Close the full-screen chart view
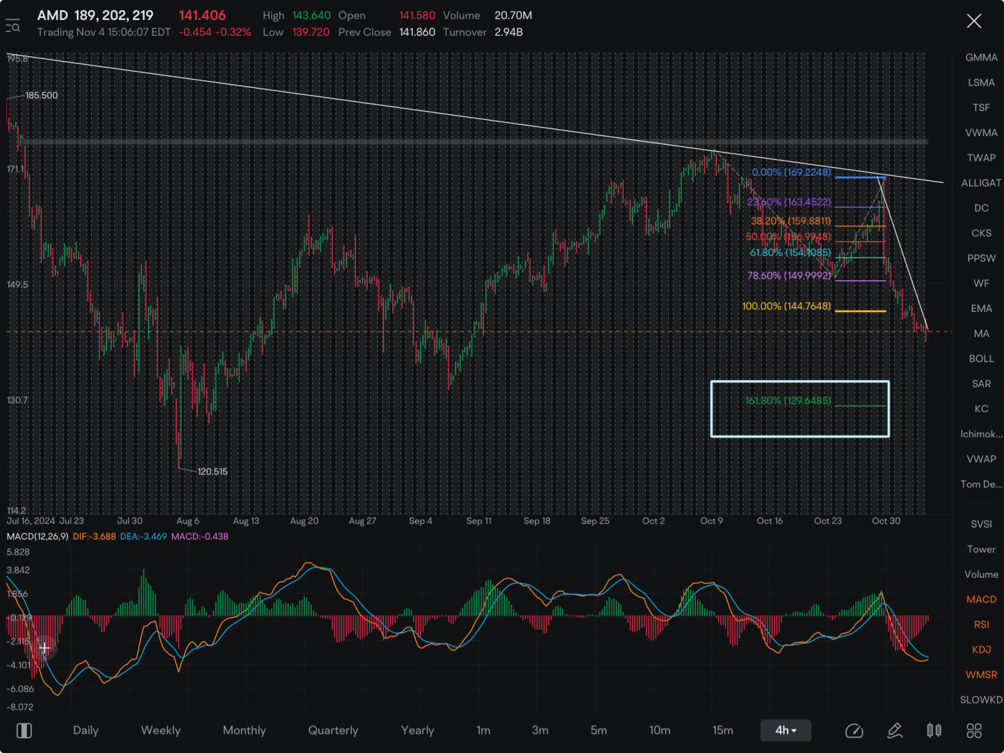The width and height of the screenshot is (1004, 753). [974, 21]
